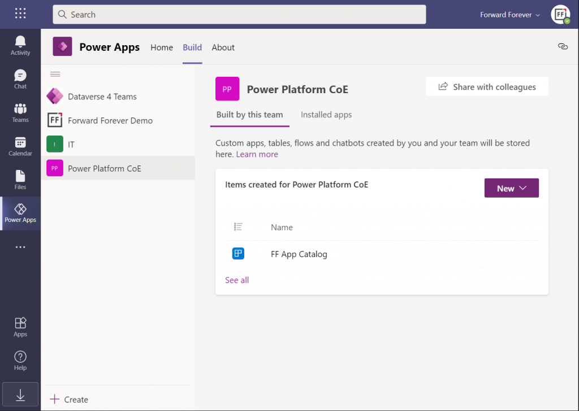
Task: Follow the Learn more link
Action: coord(257,154)
